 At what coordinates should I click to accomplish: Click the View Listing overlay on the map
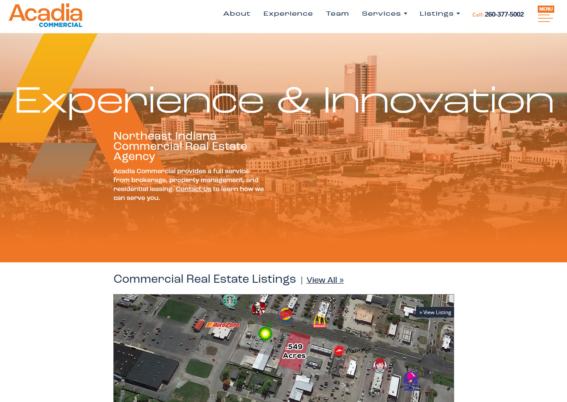(435, 312)
